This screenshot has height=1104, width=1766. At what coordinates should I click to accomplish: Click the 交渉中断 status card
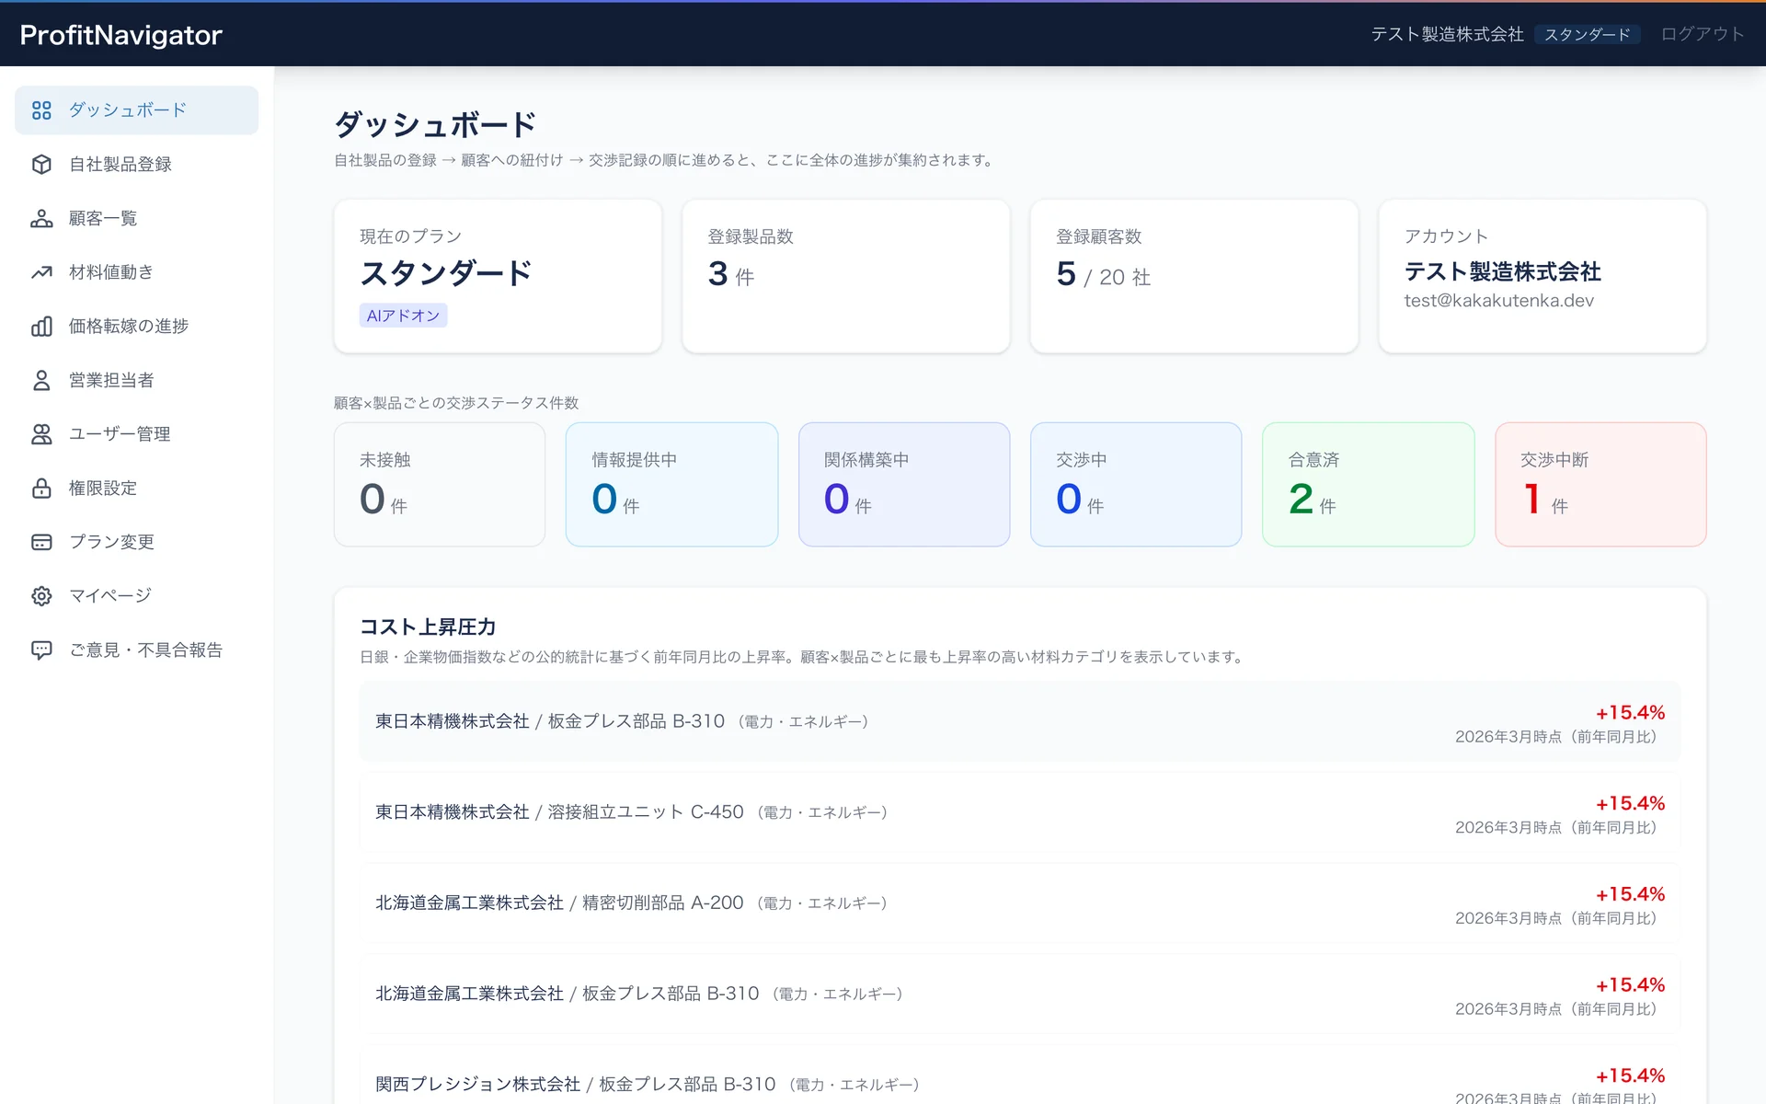click(x=1600, y=485)
